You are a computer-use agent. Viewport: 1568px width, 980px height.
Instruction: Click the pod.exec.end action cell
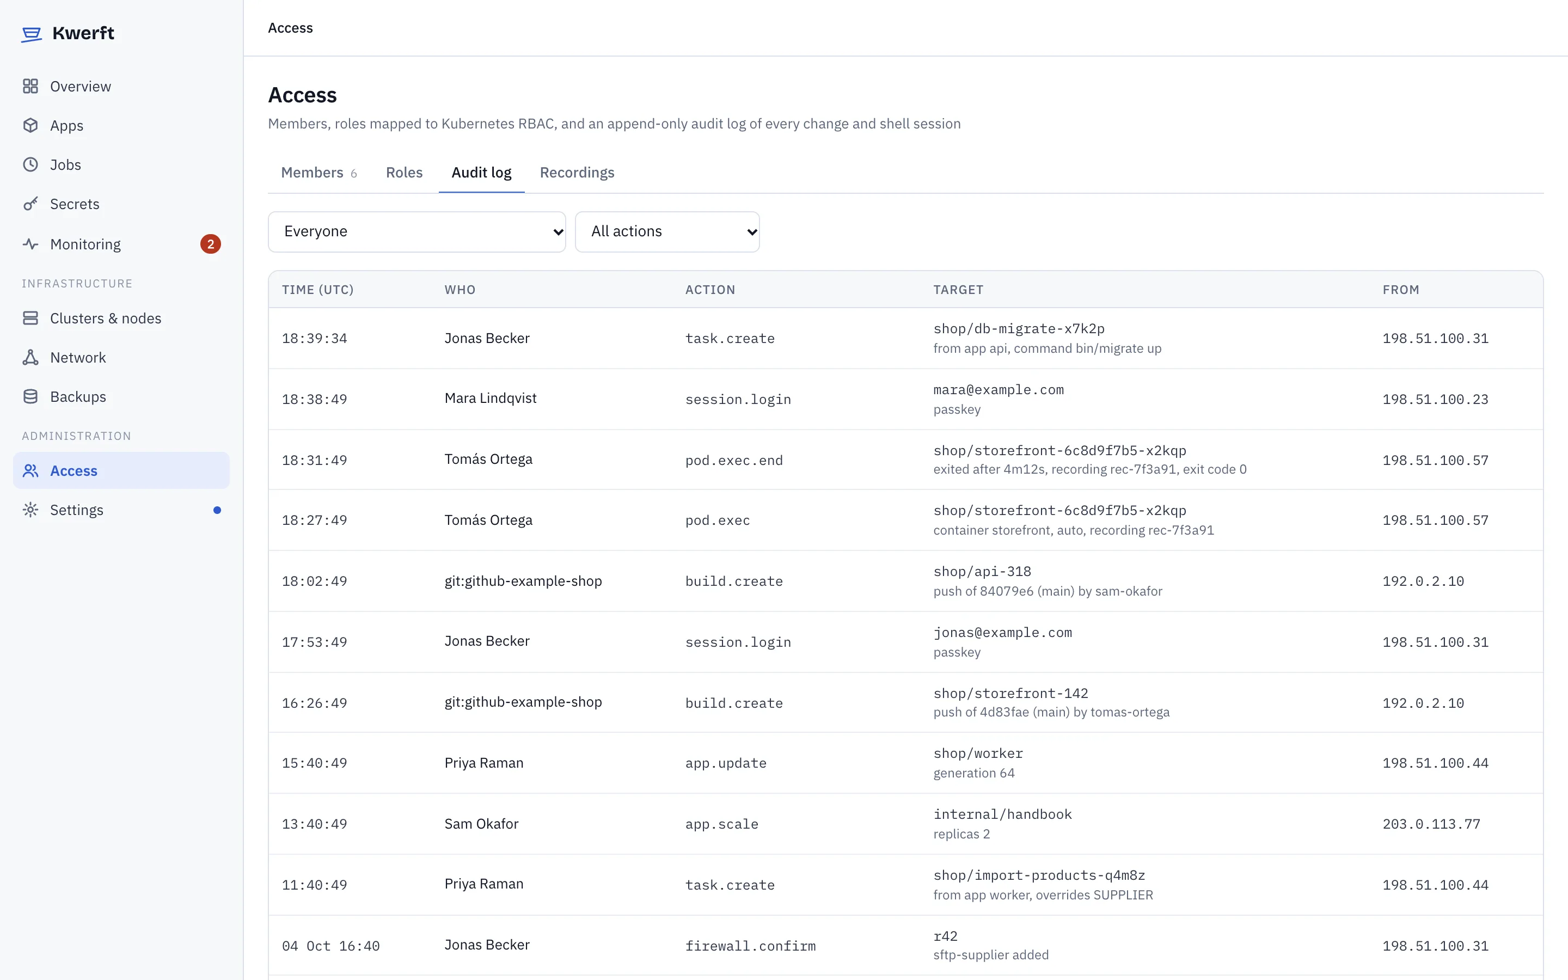[x=734, y=460]
